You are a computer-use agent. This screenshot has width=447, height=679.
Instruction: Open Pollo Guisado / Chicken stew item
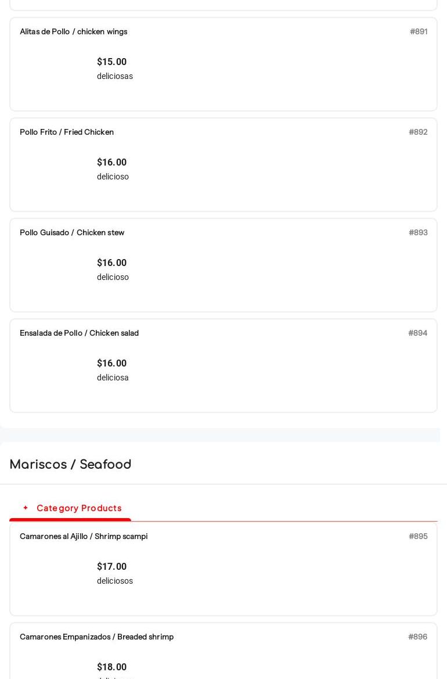click(x=72, y=233)
